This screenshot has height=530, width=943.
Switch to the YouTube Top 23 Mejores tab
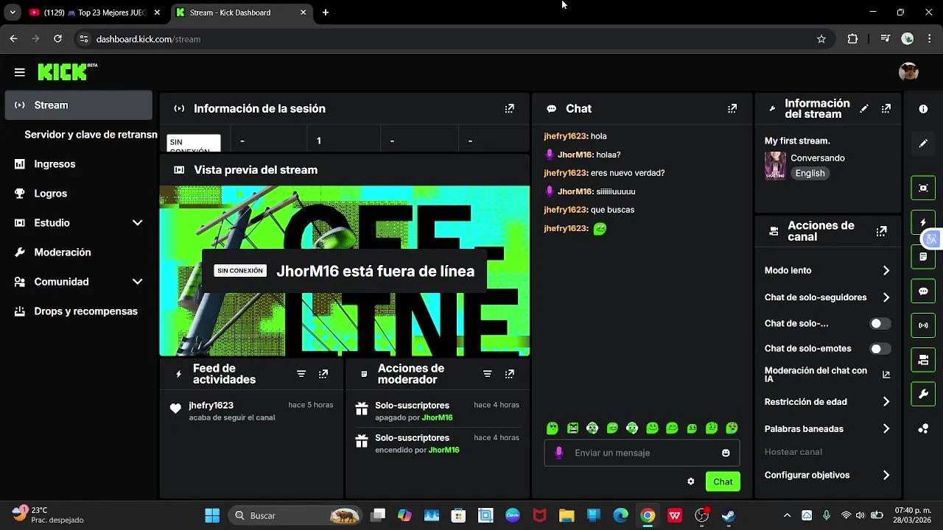point(95,13)
